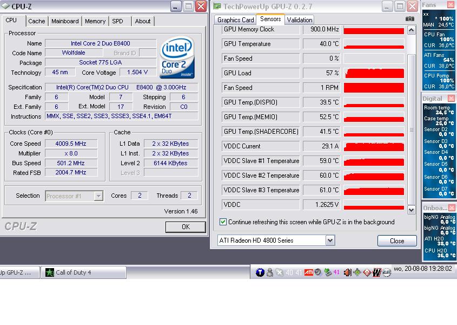Screen dimensions: 457x325
Task: Click the GPU Load red sensor graph
Action: coord(374,73)
